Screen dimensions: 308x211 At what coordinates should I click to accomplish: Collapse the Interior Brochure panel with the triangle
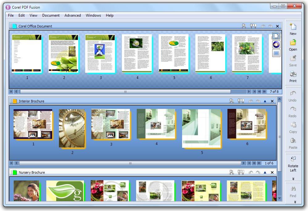pyautogui.click(x=265, y=101)
